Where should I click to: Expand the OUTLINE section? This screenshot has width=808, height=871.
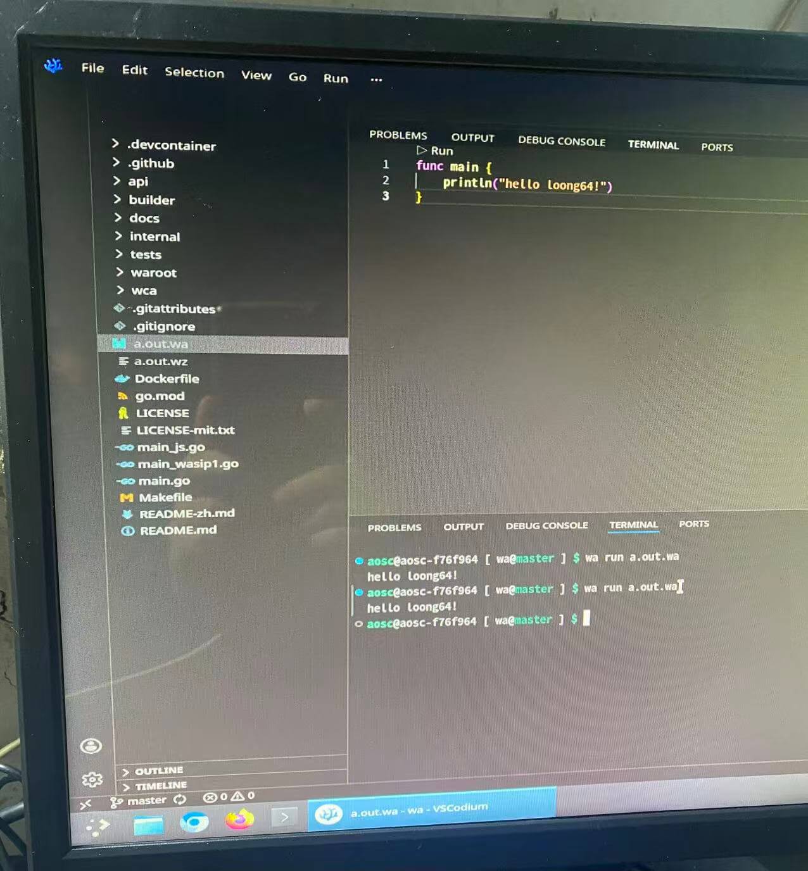(158, 770)
